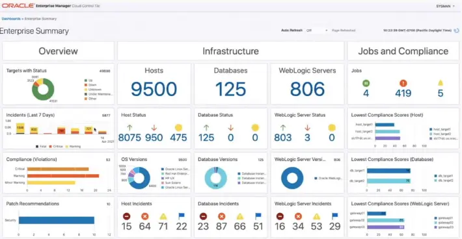Select the Infrastructure section header

pos(230,51)
